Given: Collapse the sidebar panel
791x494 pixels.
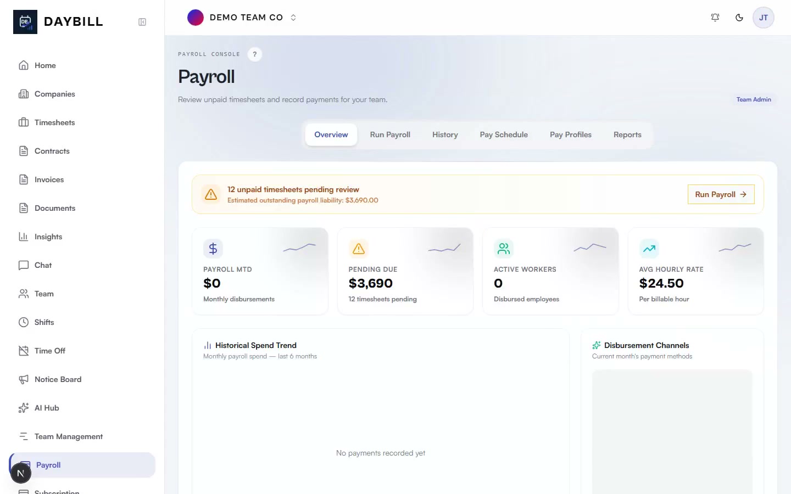Looking at the screenshot, I should coord(142,22).
